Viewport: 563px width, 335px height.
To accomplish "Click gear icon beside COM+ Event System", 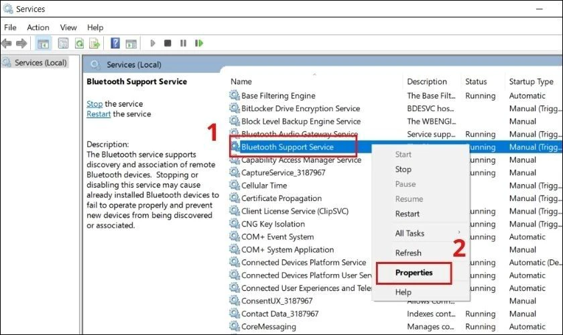I will (x=235, y=237).
